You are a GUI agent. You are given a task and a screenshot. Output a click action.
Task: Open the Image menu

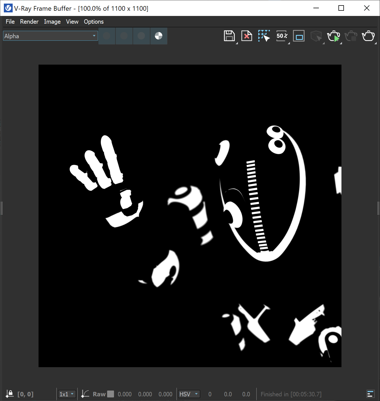(52, 21)
